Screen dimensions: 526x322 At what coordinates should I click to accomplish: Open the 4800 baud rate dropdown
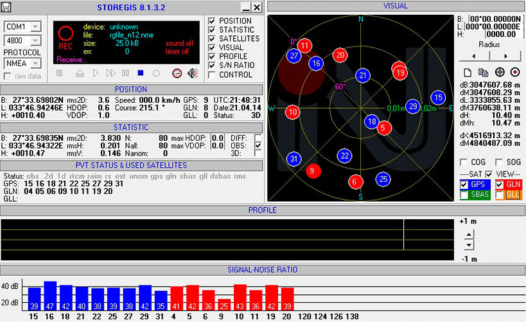(x=35, y=40)
